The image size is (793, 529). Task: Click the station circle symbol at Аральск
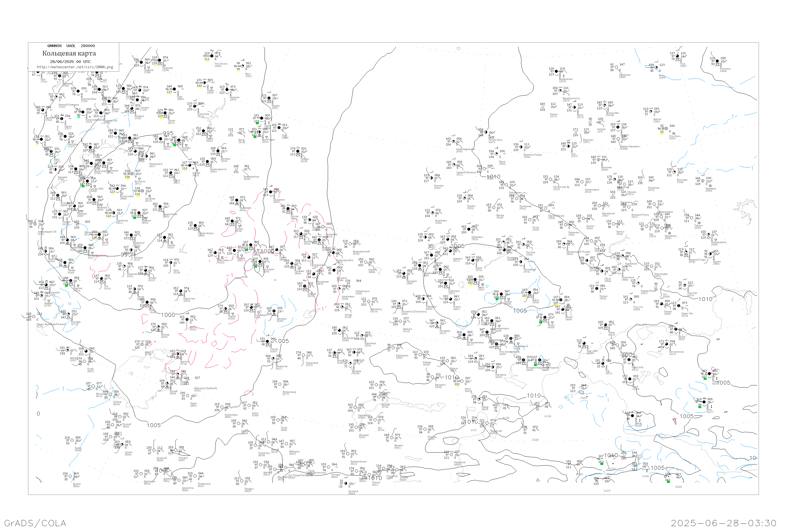point(178,354)
